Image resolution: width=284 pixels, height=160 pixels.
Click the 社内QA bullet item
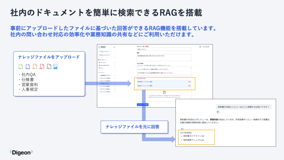(x=27, y=75)
